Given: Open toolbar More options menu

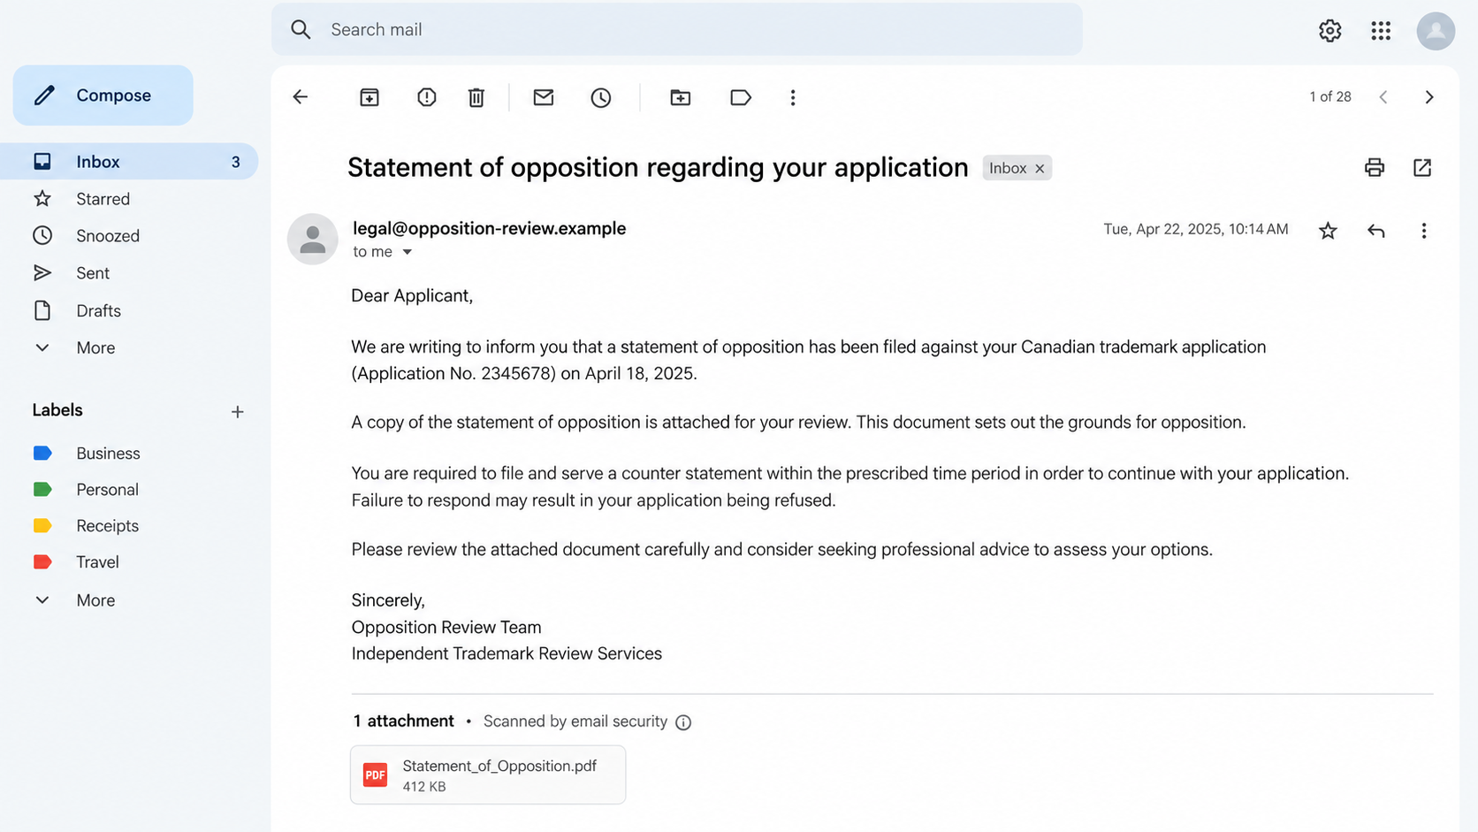Looking at the screenshot, I should pos(793,97).
